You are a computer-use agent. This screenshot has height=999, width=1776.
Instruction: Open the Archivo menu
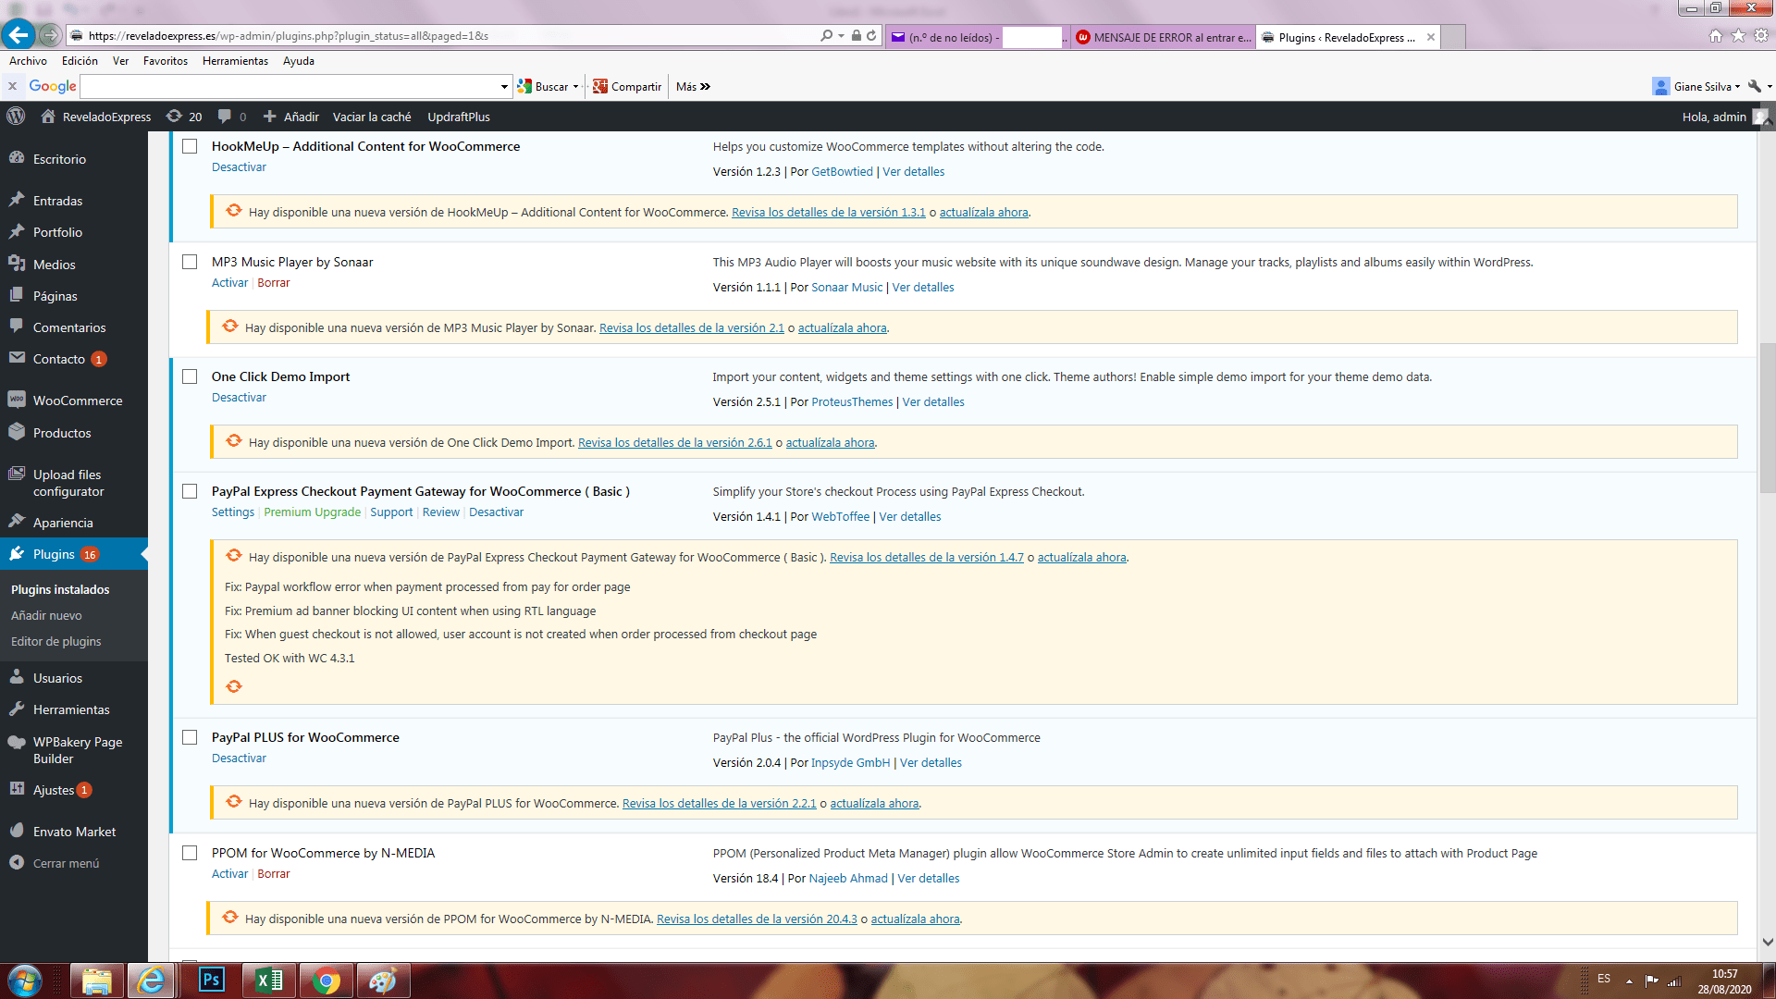[28, 61]
